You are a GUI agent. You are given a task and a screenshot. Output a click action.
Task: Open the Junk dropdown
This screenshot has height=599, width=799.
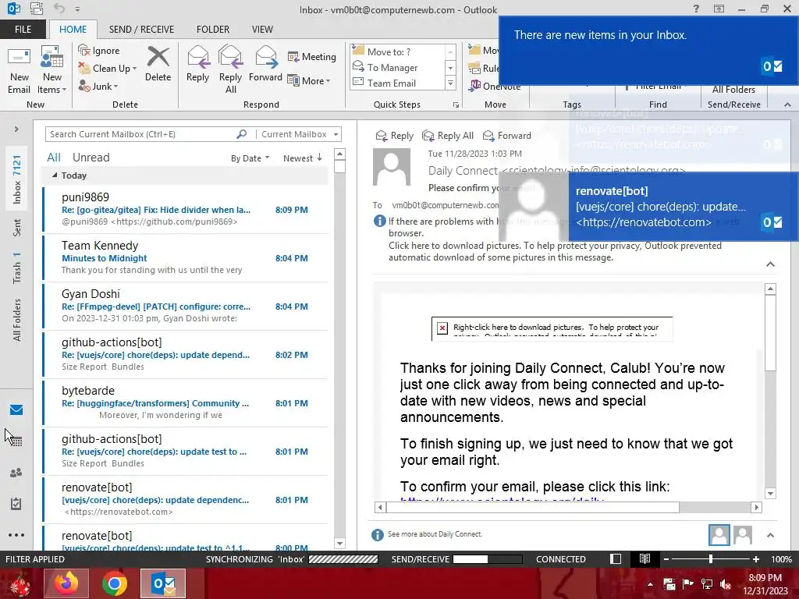coord(98,86)
